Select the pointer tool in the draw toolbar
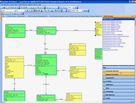136x104 pixels. tap(2, 13)
